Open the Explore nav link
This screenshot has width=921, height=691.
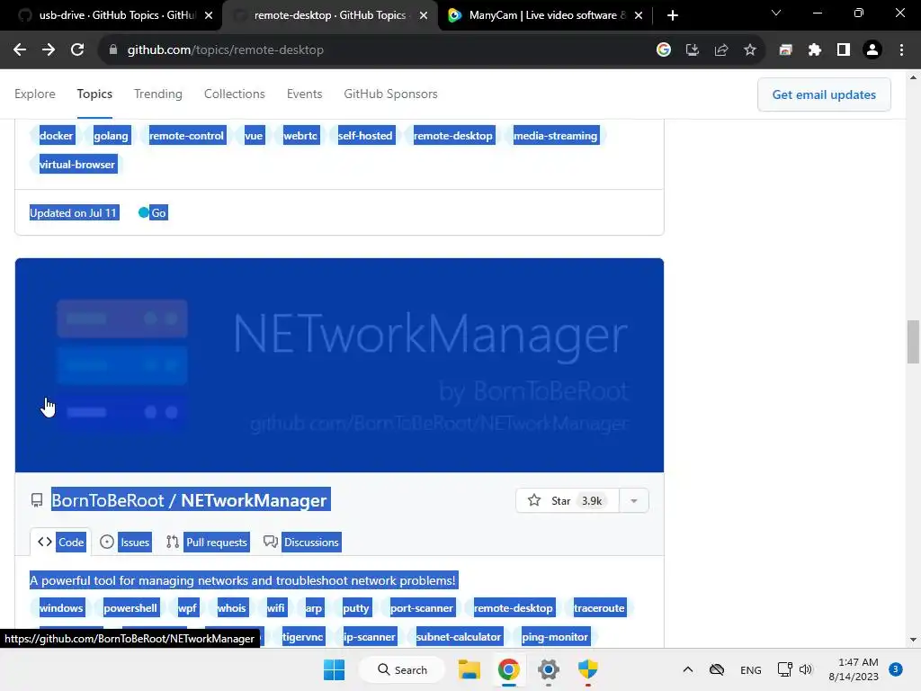point(35,94)
